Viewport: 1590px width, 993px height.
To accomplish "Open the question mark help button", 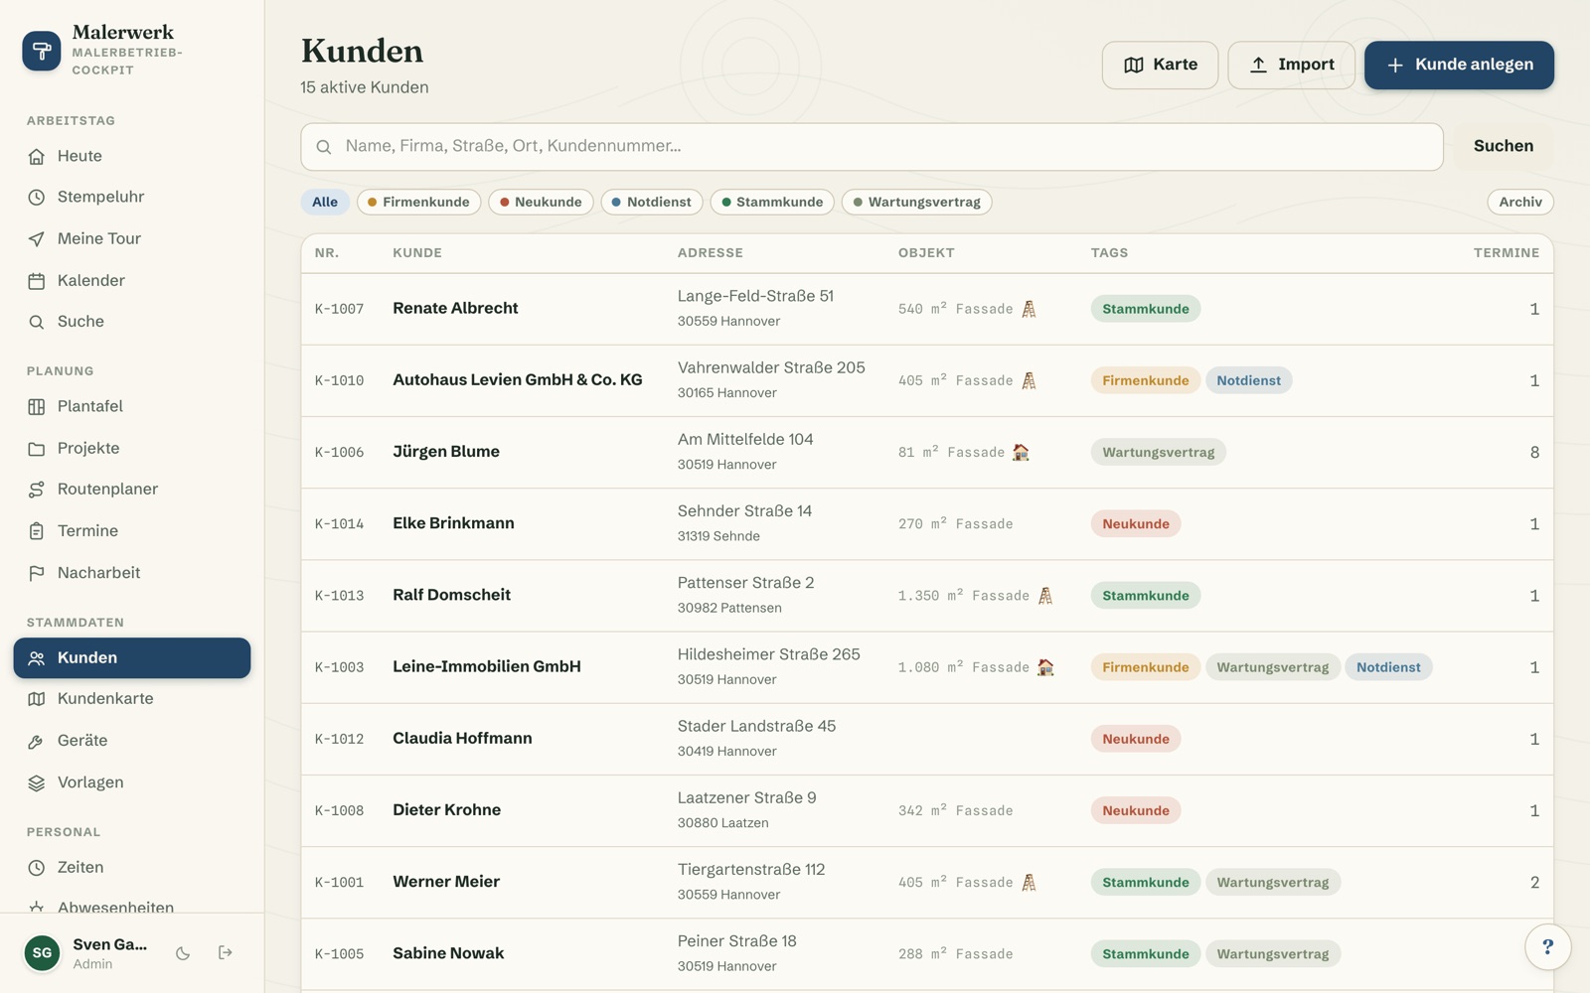I will point(1547,947).
